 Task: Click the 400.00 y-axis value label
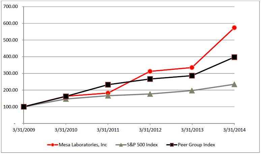pos(10,57)
